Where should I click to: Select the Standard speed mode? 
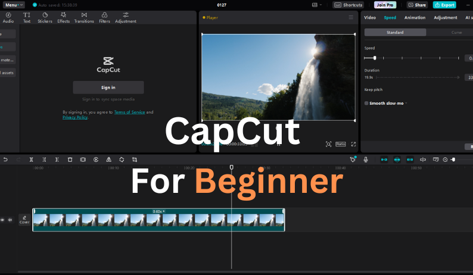tap(395, 32)
